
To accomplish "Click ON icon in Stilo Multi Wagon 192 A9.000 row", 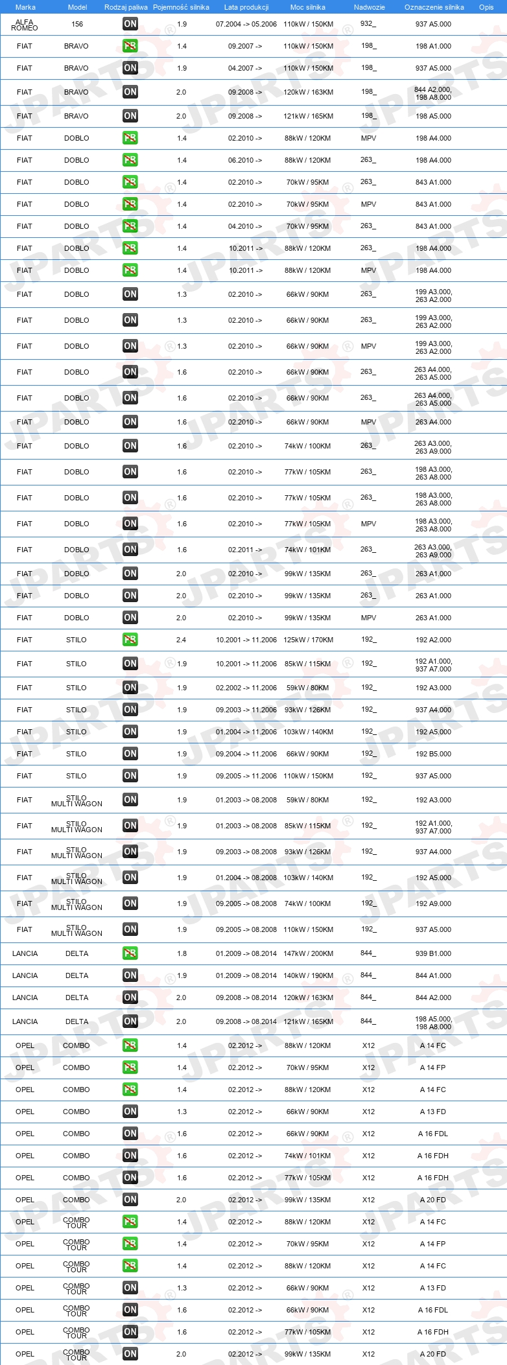I will [x=130, y=904].
